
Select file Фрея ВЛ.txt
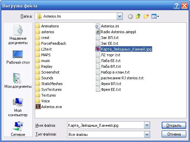[109, 84]
